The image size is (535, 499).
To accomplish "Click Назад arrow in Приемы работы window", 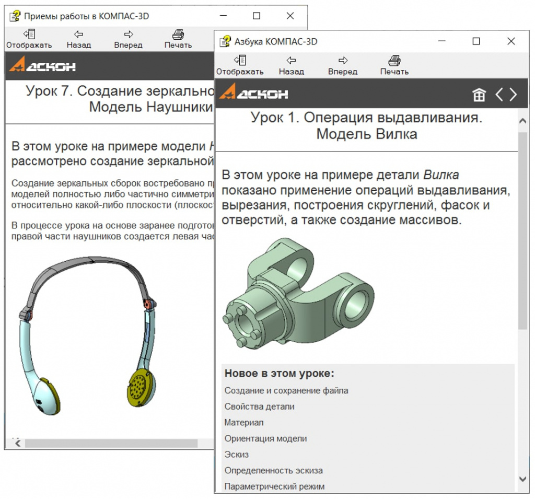I will pyautogui.click(x=78, y=35).
